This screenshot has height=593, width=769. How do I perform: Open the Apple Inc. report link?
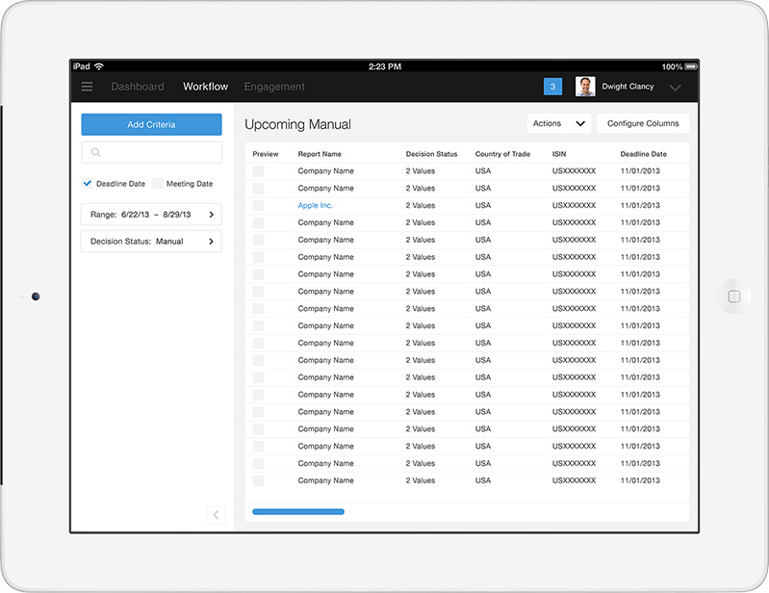click(315, 206)
